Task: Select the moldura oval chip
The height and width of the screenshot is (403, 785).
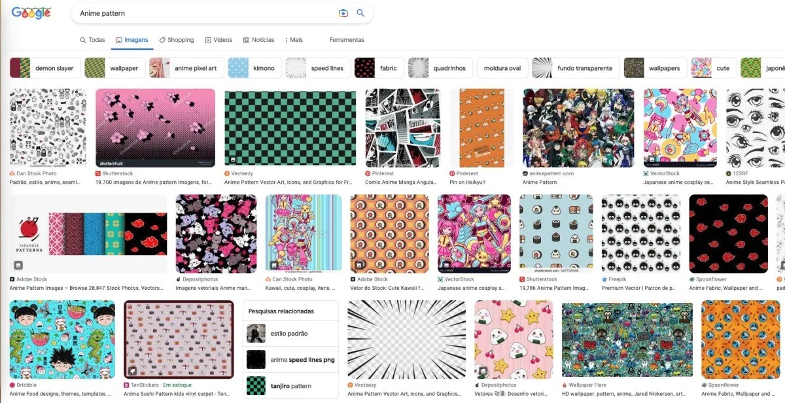Action: point(502,68)
